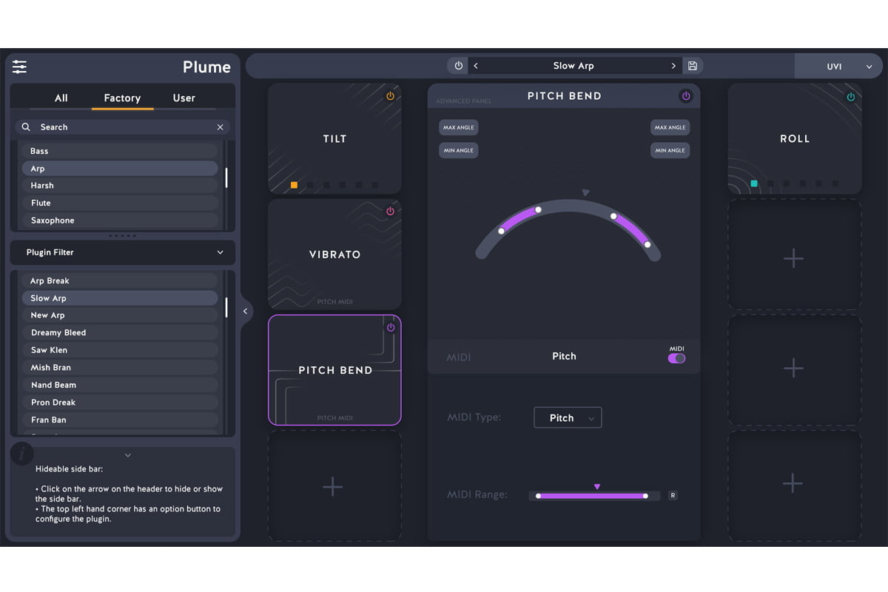The width and height of the screenshot is (888, 592).
Task: Click the outer left handle on angle arc
Action: [501, 232]
